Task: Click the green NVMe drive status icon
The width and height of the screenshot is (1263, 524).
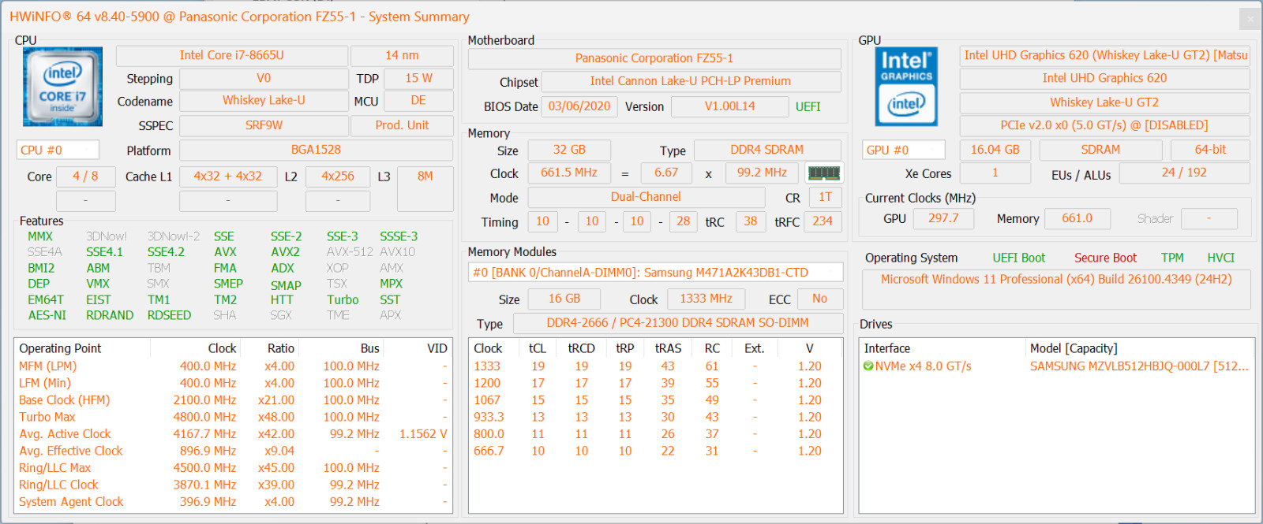Action: (x=868, y=366)
